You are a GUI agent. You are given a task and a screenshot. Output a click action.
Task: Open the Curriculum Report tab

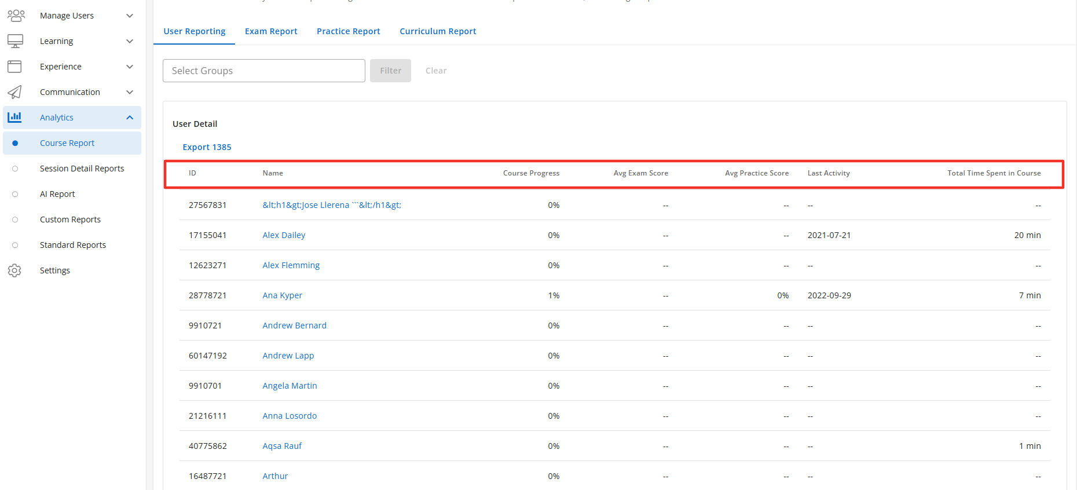point(438,31)
